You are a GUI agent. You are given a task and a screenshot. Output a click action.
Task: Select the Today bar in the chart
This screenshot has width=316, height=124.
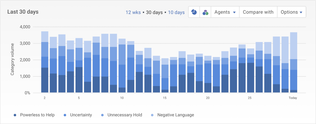point(294,63)
